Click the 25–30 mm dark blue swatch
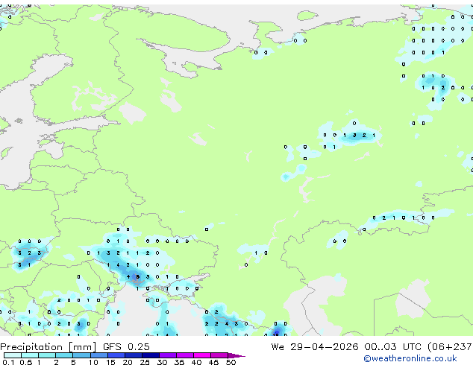473x365 pixels. [150, 355]
